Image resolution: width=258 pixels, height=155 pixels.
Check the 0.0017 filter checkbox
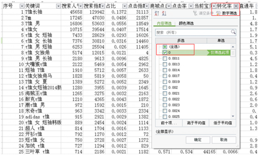(165, 76)
